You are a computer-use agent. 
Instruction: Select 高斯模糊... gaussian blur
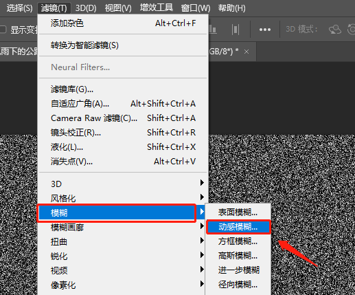tap(238, 256)
